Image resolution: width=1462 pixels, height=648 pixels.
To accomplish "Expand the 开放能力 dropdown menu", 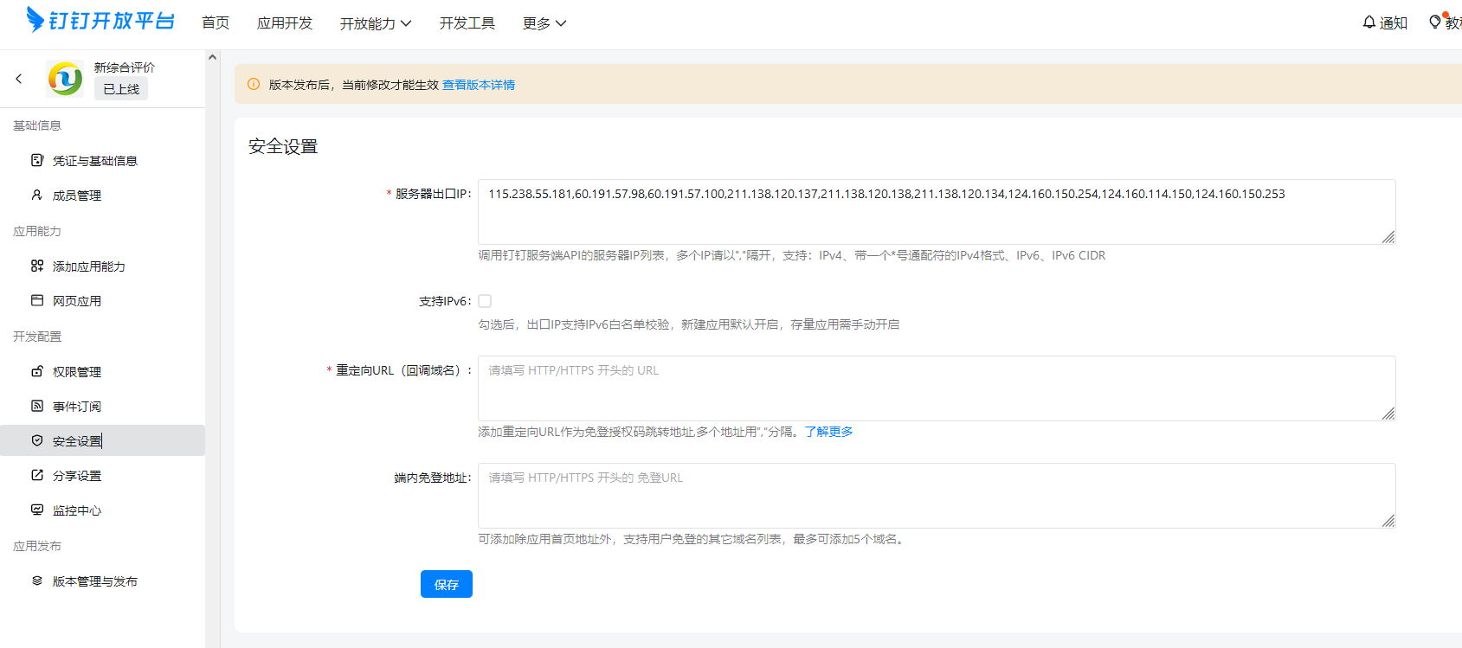I will point(376,23).
